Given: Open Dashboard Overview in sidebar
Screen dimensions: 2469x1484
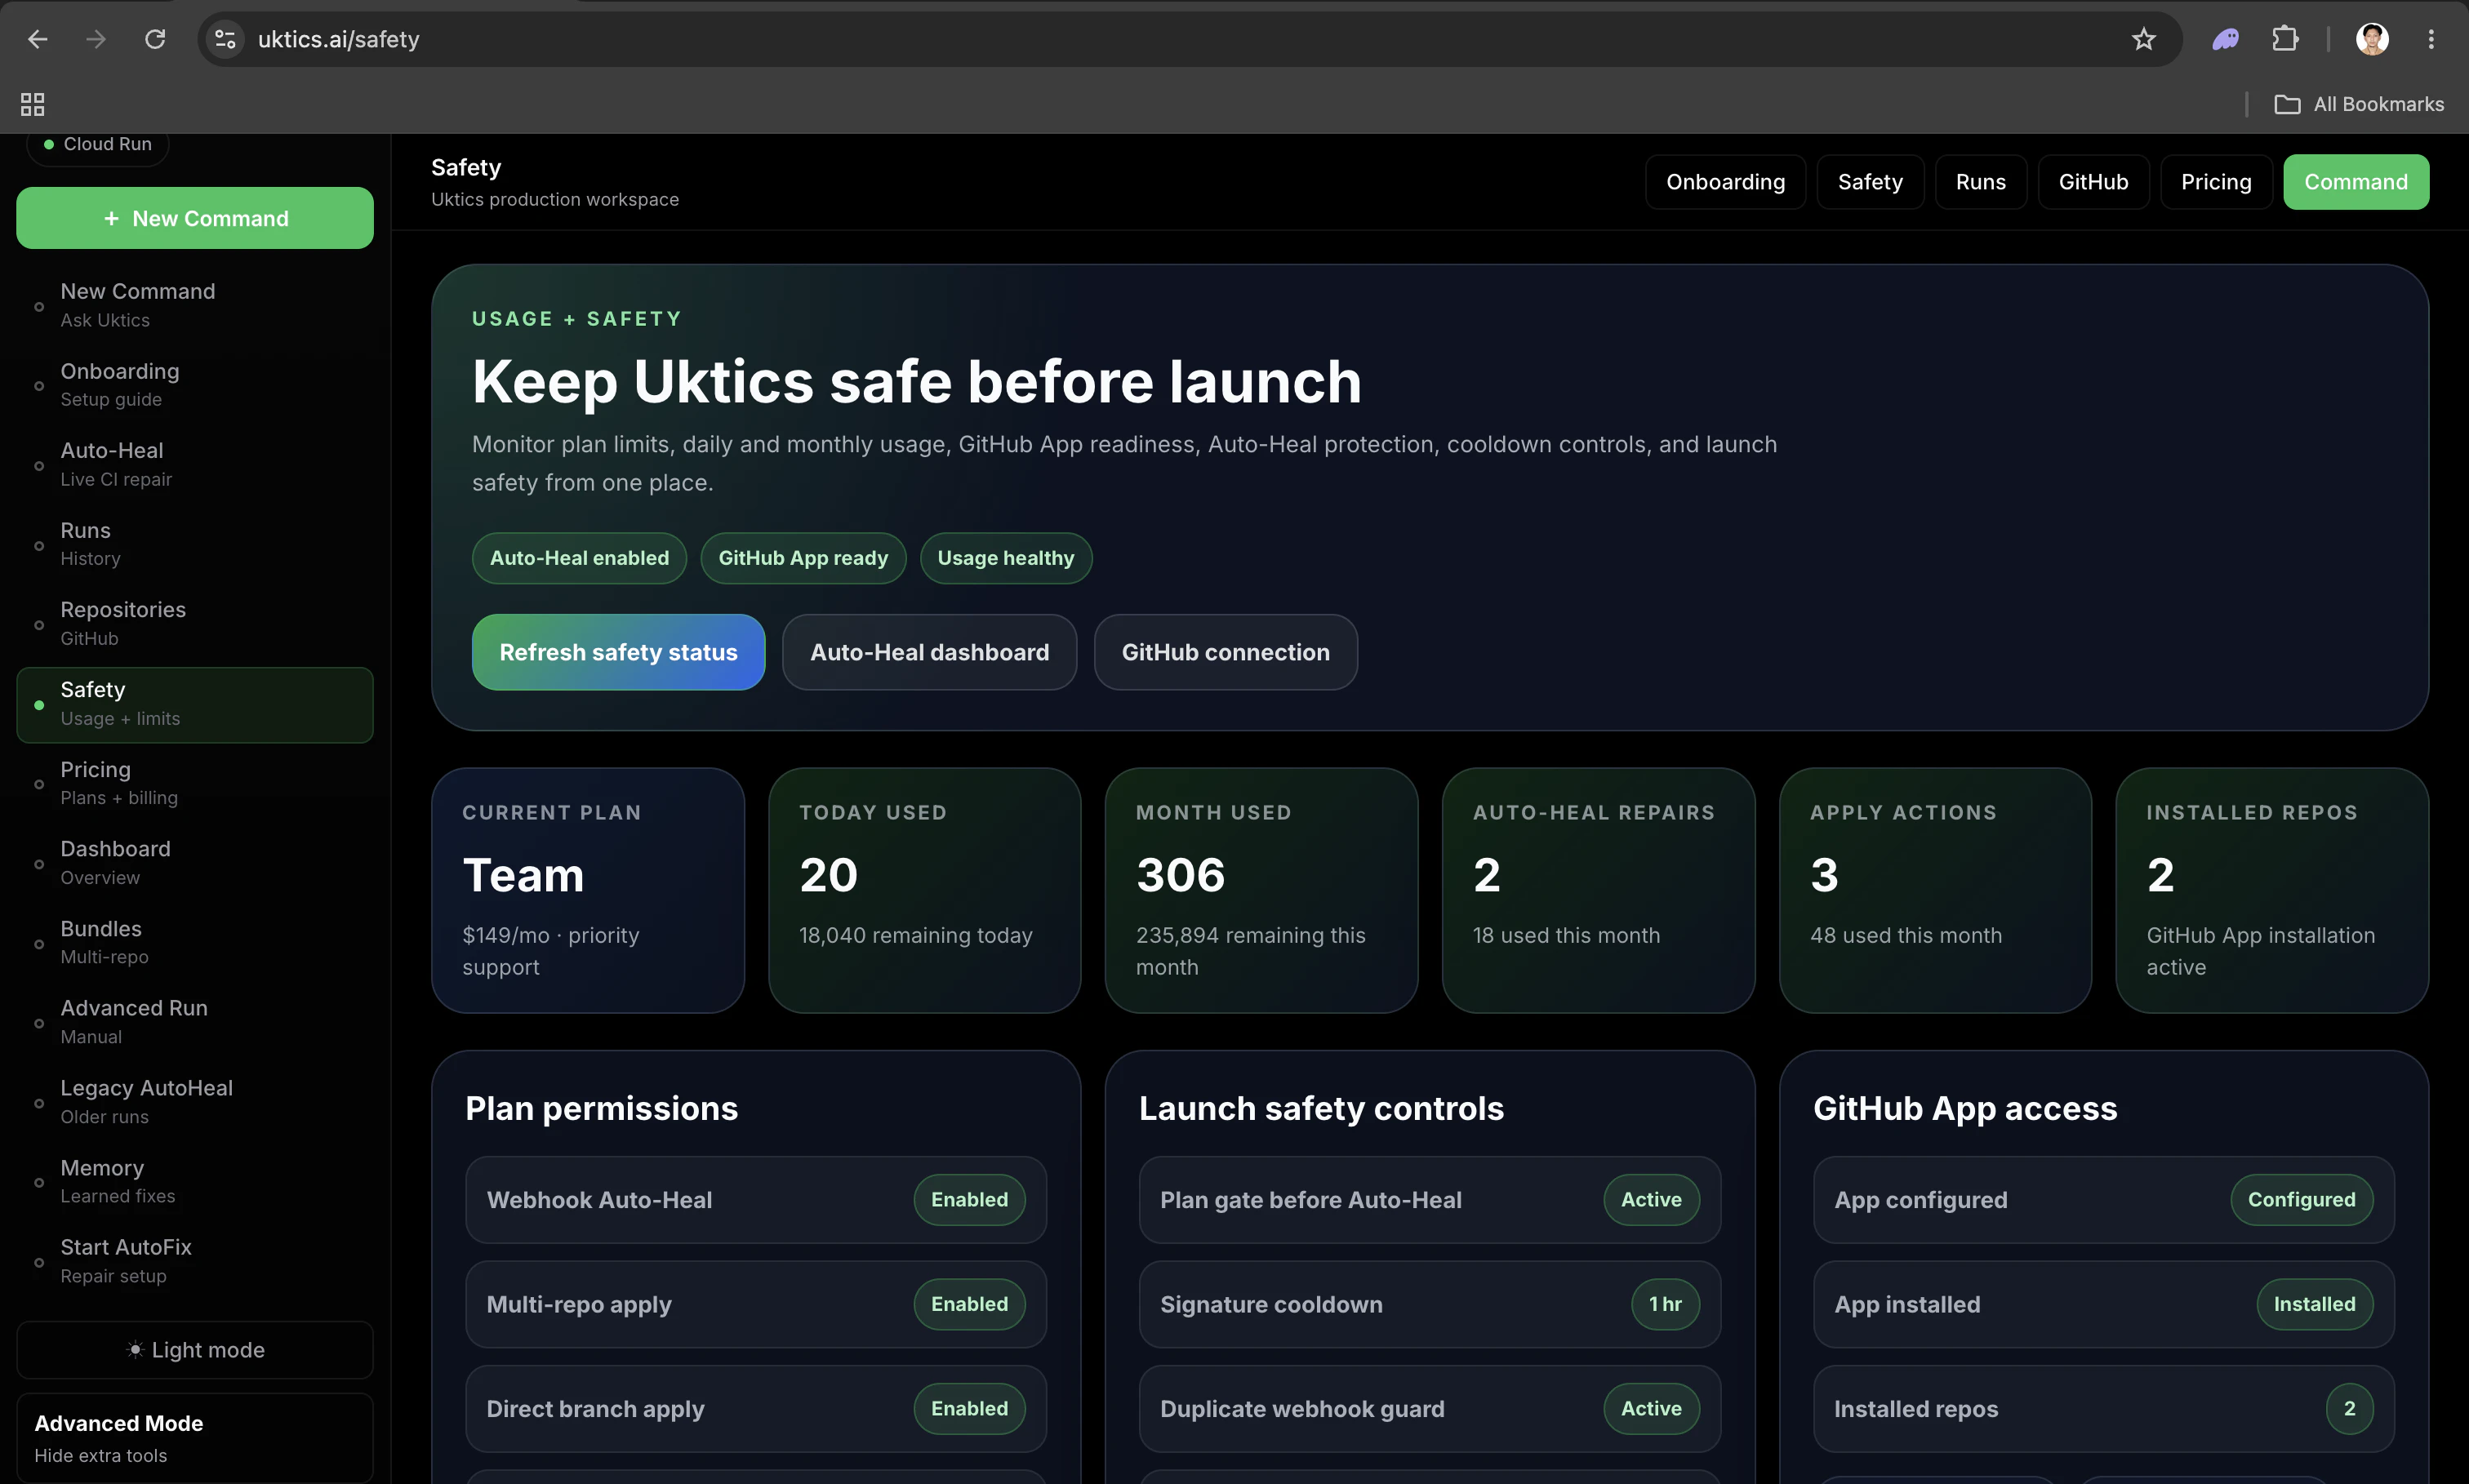Looking at the screenshot, I should click(x=195, y=863).
